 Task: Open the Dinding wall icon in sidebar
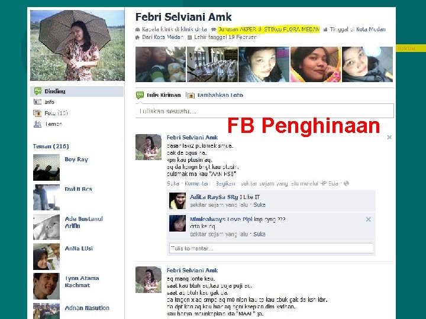point(38,91)
